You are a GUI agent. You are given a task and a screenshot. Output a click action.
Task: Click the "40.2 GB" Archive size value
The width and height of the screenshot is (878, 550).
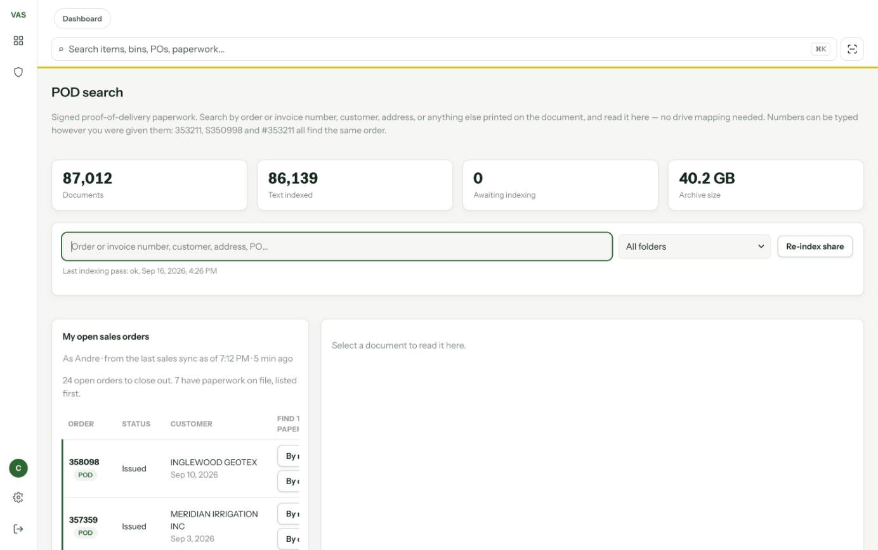[707, 178]
